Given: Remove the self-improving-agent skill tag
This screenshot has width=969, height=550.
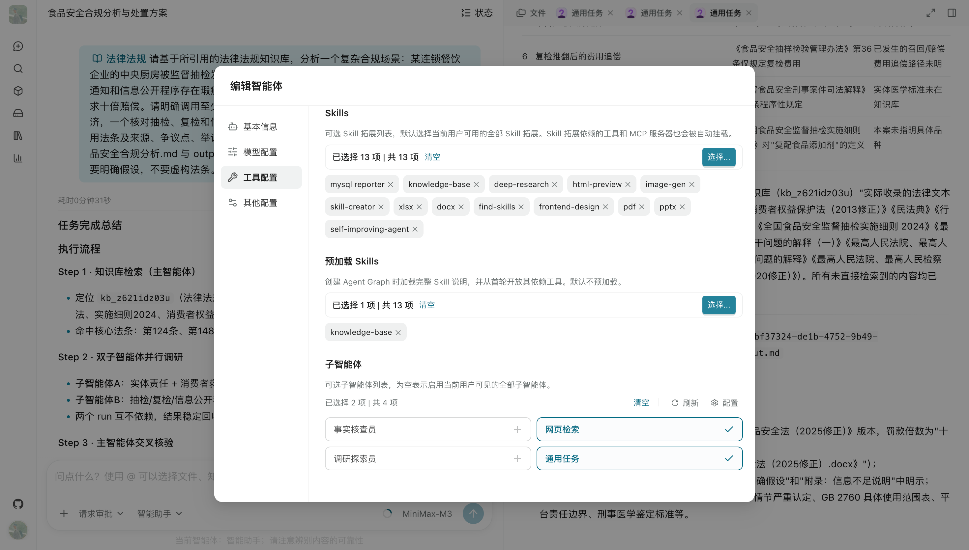Looking at the screenshot, I should (x=415, y=229).
